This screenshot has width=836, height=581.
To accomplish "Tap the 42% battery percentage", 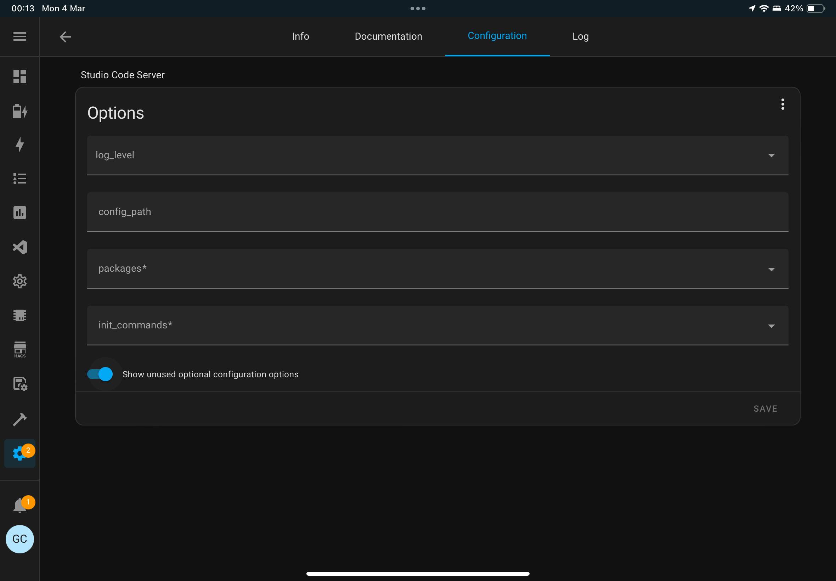I will pos(794,9).
